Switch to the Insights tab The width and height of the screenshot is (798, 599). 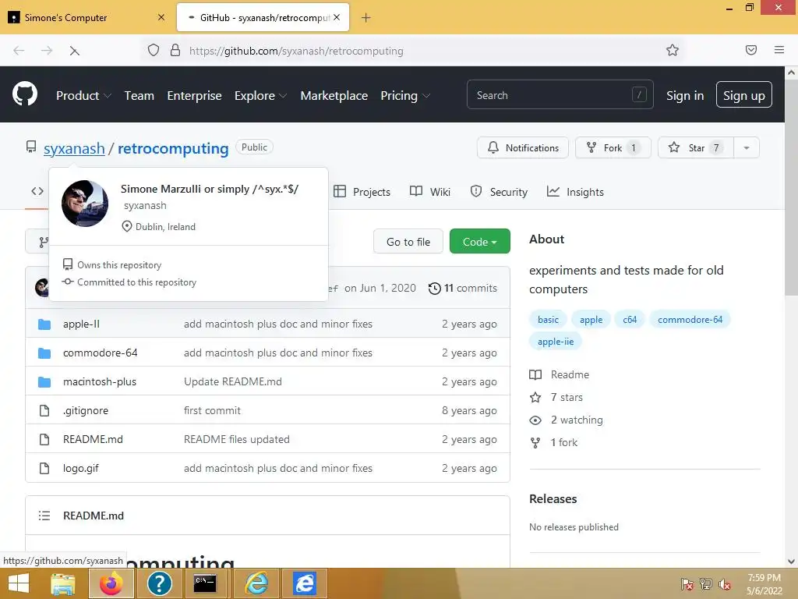(x=575, y=192)
